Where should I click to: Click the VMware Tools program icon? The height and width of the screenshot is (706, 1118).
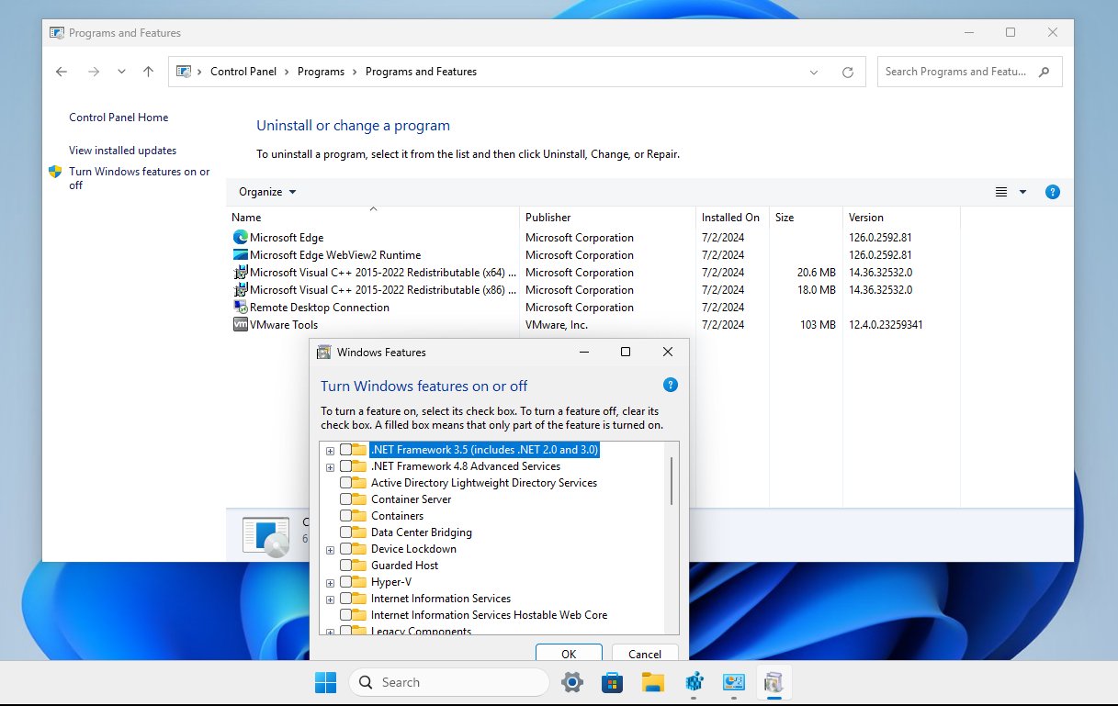click(241, 324)
